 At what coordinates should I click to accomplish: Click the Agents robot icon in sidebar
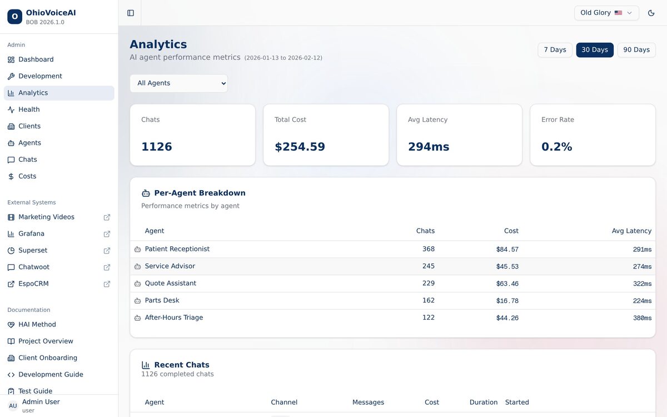tap(11, 143)
